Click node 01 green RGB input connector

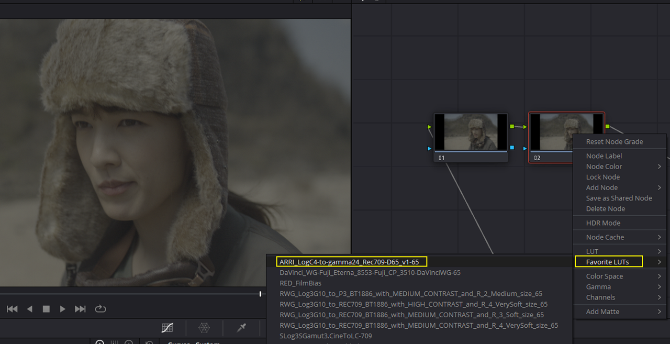pos(430,127)
